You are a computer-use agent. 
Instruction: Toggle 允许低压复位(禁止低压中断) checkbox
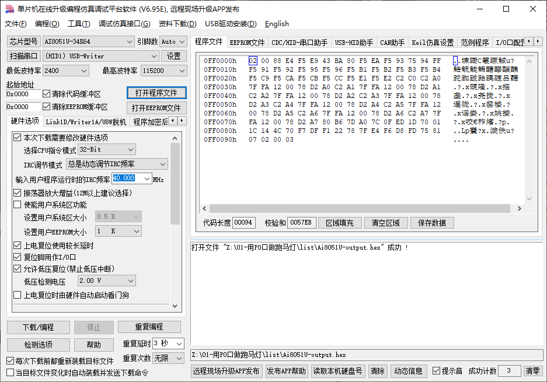(17, 269)
